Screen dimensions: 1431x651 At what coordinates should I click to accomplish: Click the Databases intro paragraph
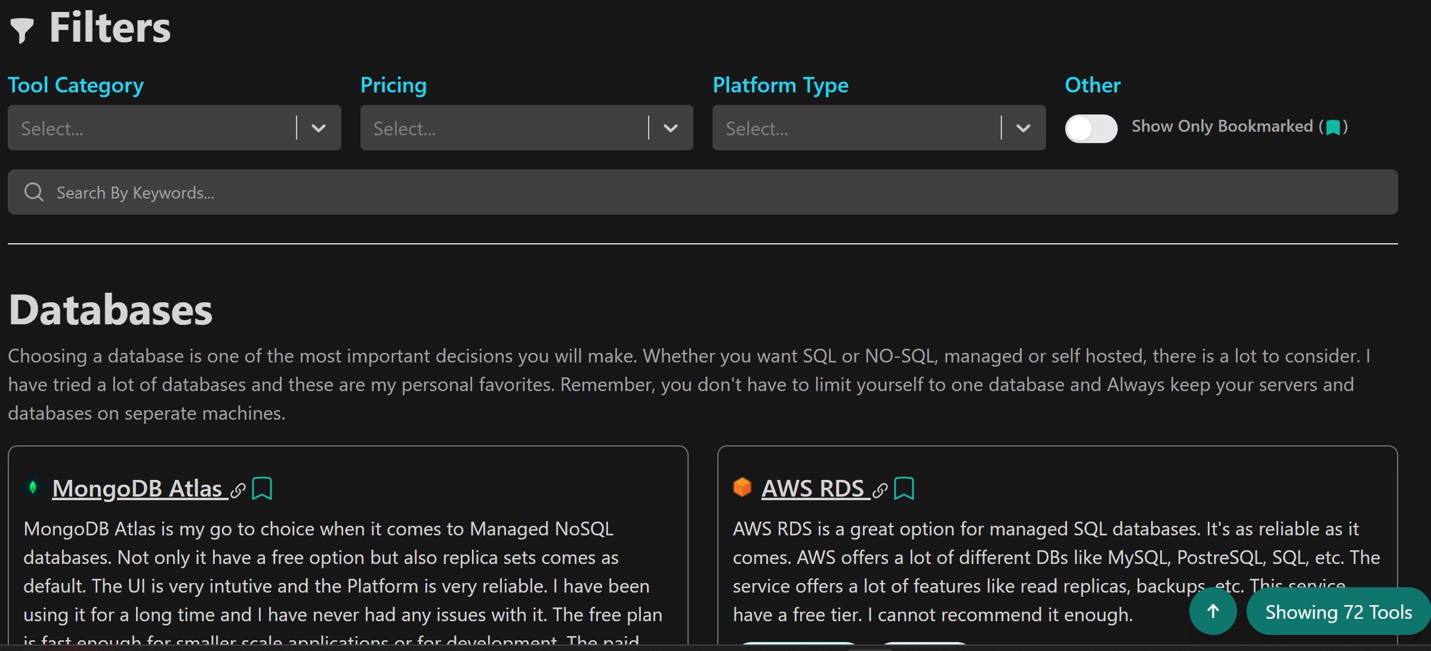click(689, 385)
